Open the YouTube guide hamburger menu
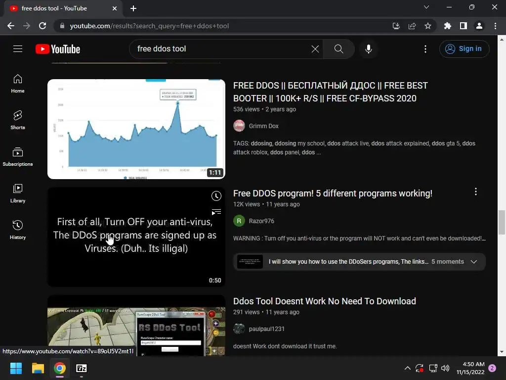Viewport: 506px width, 380px height. (x=18, y=49)
